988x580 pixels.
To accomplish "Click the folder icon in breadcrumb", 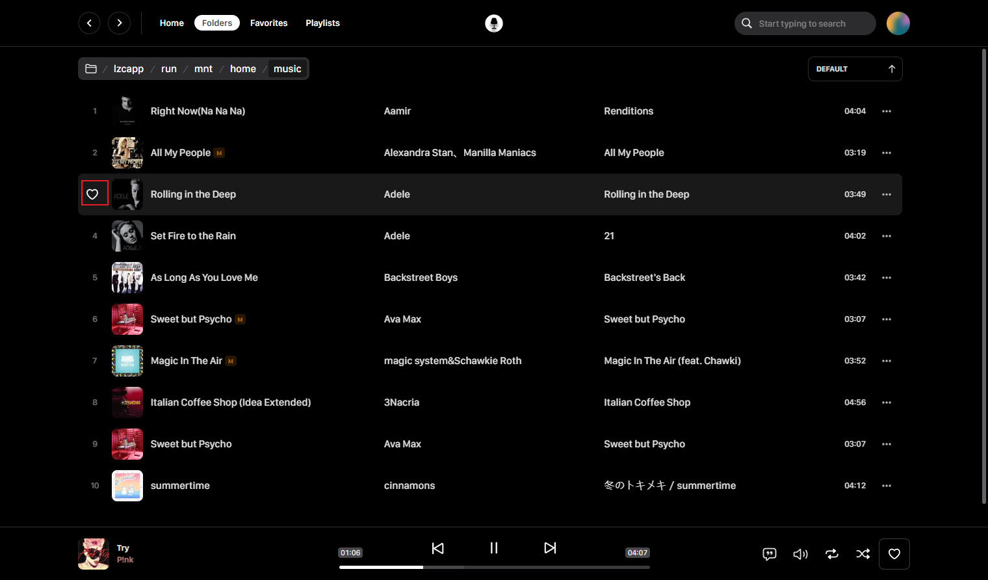I will (91, 69).
